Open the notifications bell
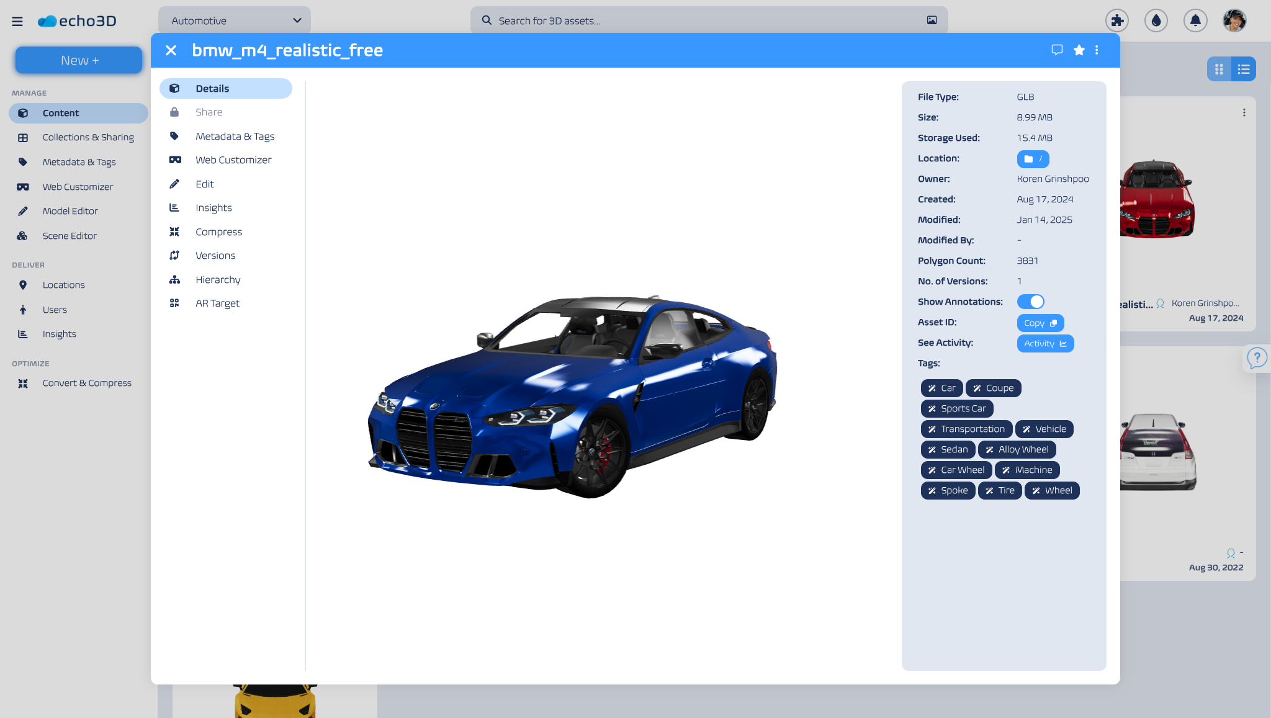1271x718 pixels. pyautogui.click(x=1195, y=20)
